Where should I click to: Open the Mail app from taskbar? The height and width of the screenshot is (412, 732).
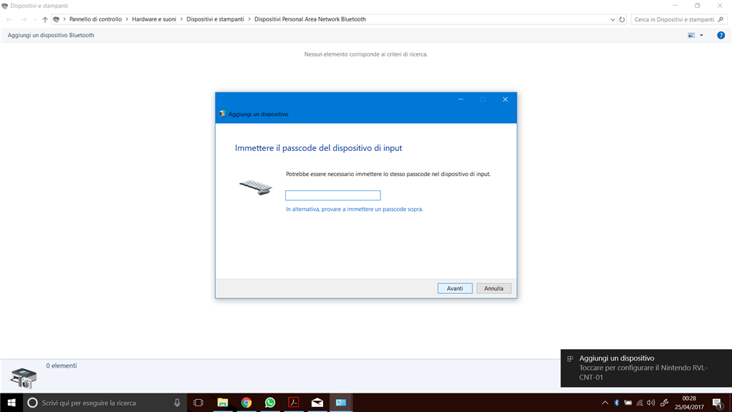317,403
